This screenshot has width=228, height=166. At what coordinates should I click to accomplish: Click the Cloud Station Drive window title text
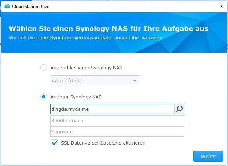[x=31, y=7]
